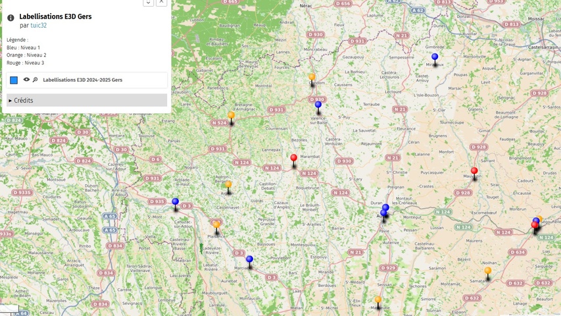561x316 pixels.
Task: Click the red pin at Mauvezin
Action: [474, 171]
